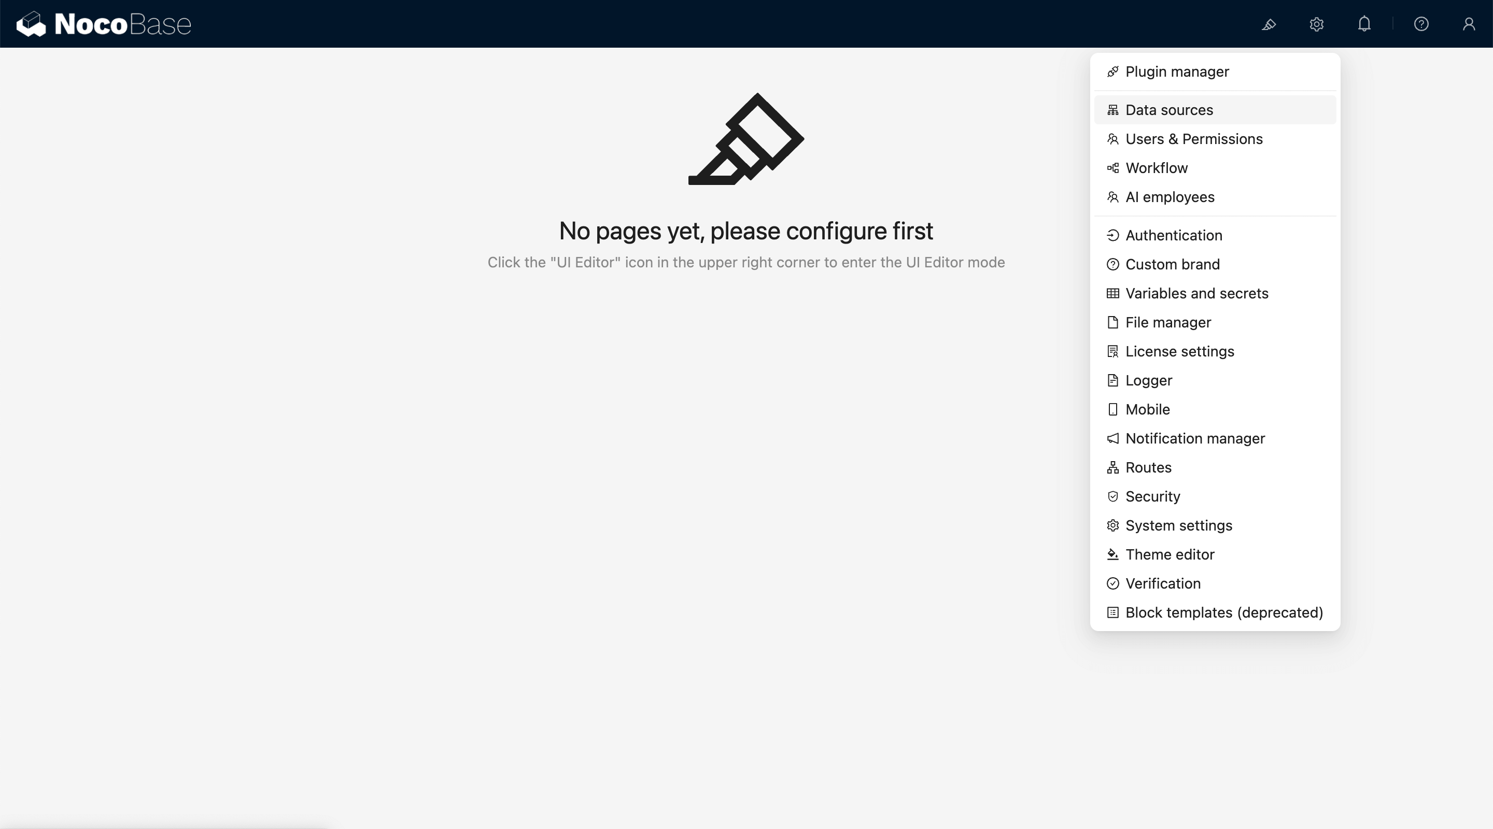Image resolution: width=1493 pixels, height=829 pixels.
Task: Select Custom brand option
Action: pyautogui.click(x=1172, y=264)
